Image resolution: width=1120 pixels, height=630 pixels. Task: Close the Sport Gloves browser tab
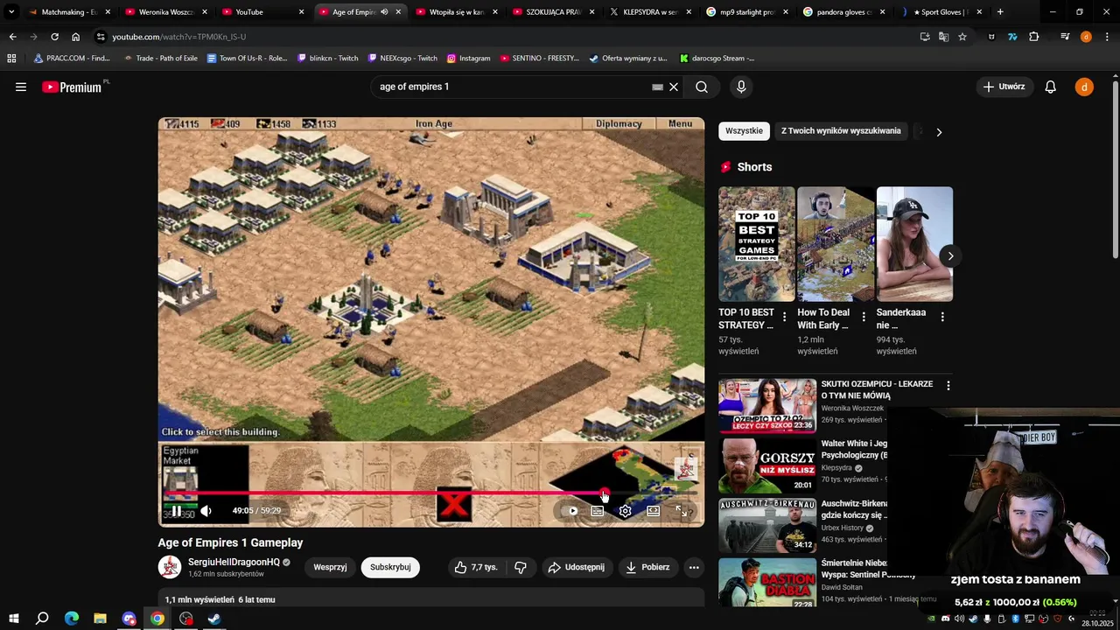979,12
